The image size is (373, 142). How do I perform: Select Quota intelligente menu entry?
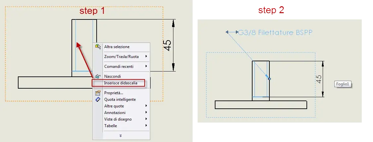tap(121, 99)
